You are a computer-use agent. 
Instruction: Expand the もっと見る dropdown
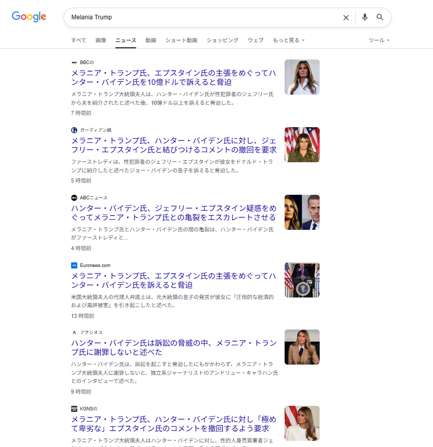tap(289, 40)
